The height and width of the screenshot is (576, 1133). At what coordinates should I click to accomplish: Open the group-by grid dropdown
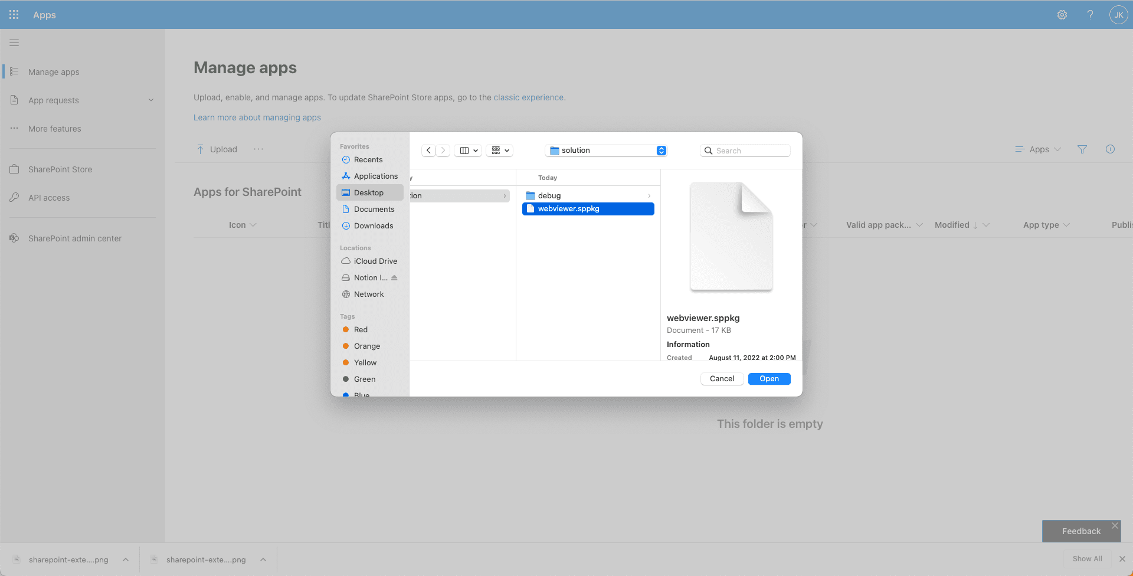500,150
